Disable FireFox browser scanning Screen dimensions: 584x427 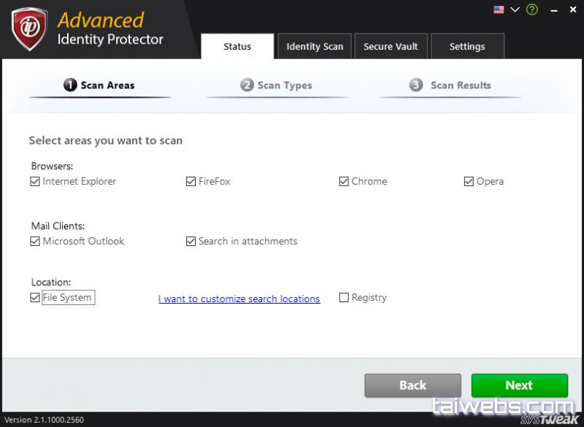(x=191, y=181)
